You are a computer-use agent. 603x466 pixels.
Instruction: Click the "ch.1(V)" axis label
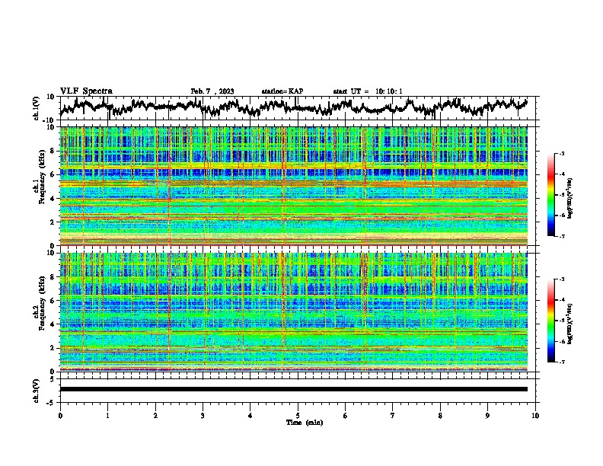point(37,108)
